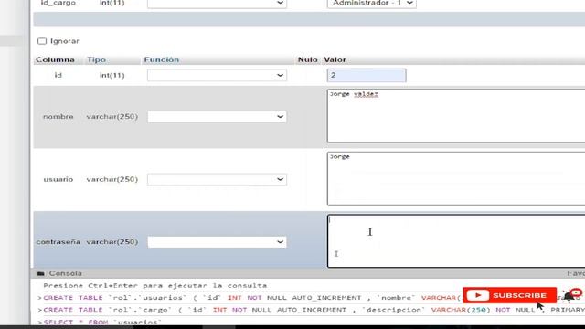Click the nombre column name
The height and width of the screenshot is (329, 585).
coord(58,117)
